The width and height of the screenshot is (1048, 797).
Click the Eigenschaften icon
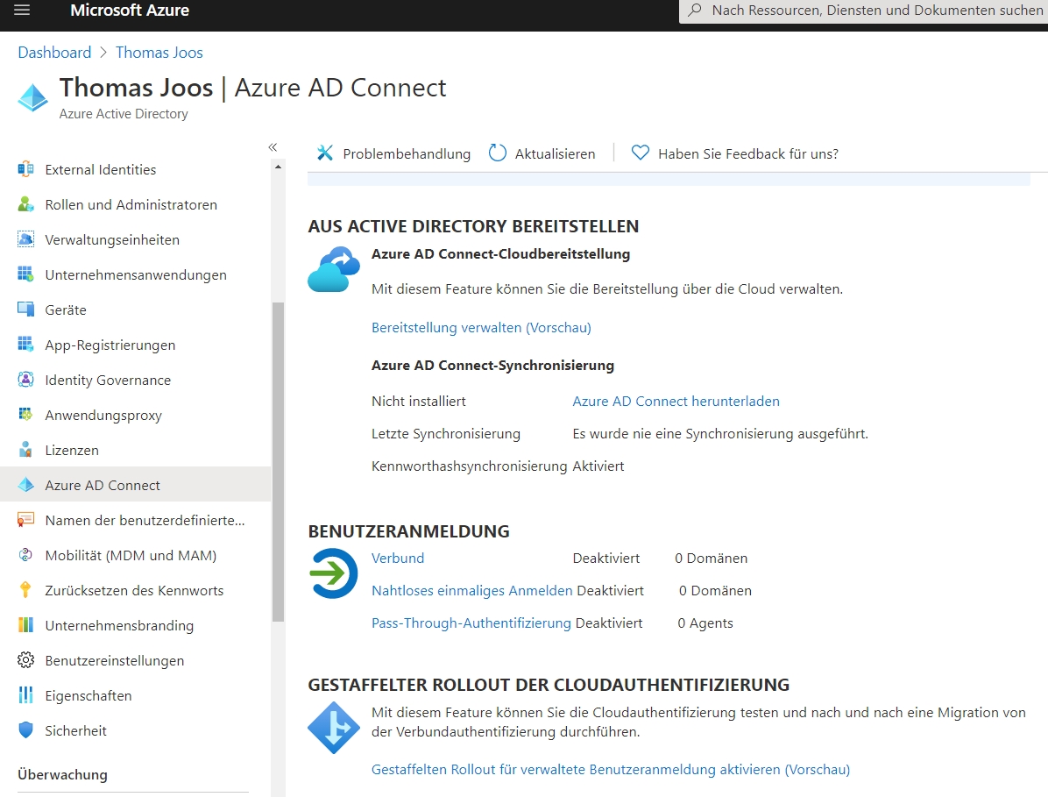[x=25, y=695]
